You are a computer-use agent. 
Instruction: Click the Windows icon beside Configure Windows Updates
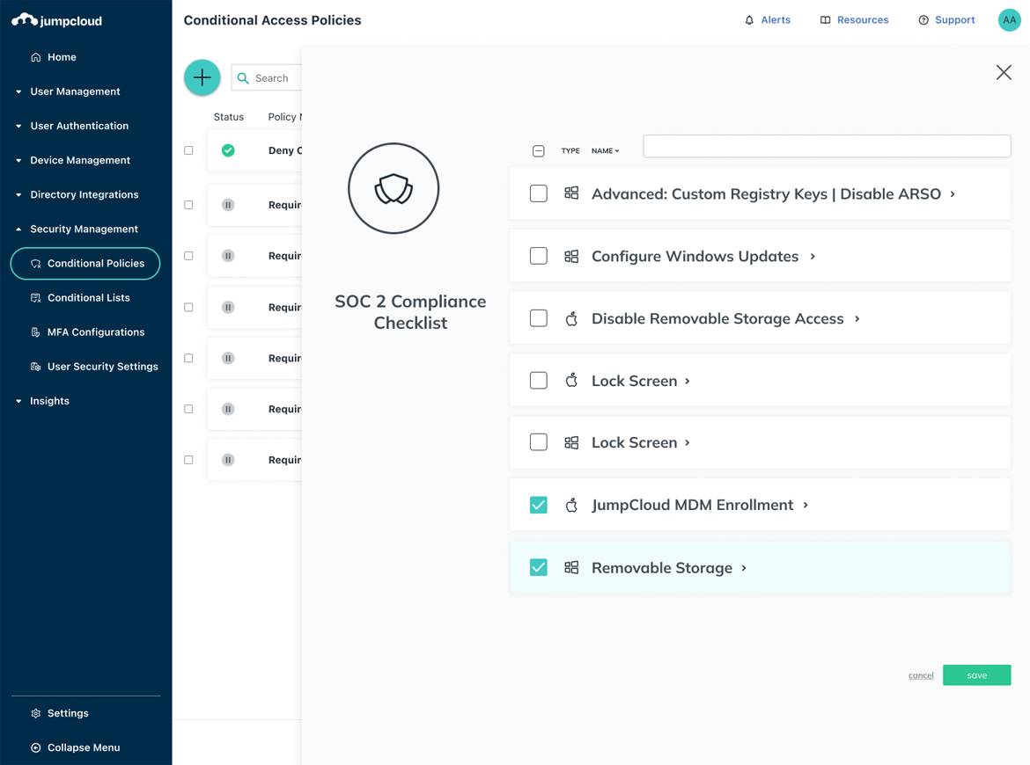click(571, 256)
